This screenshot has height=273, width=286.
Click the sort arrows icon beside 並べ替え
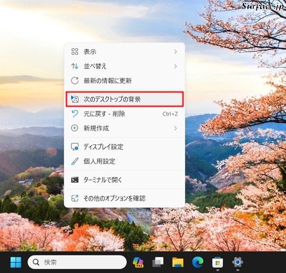click(75, 66)
